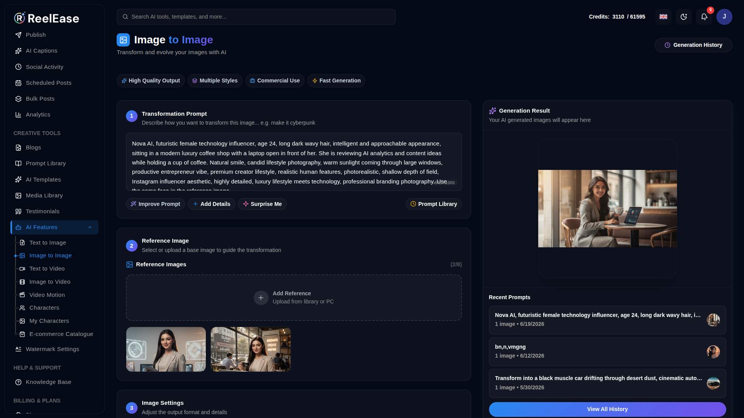Click the Testimonials quote icon
The height and width of the screenshot is (418, 744).
[x=18, y=211]
